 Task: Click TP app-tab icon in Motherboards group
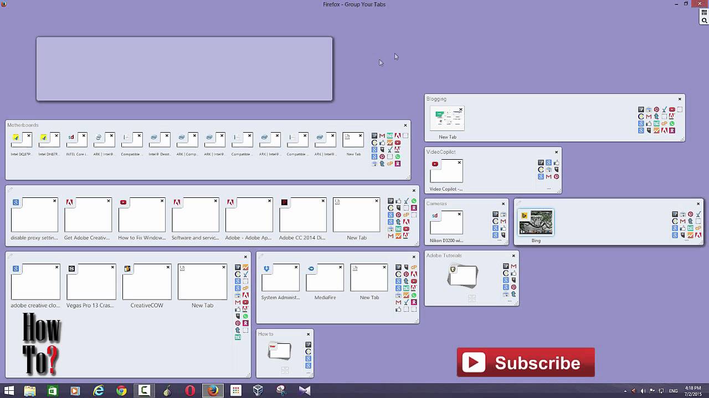point(374,135)
